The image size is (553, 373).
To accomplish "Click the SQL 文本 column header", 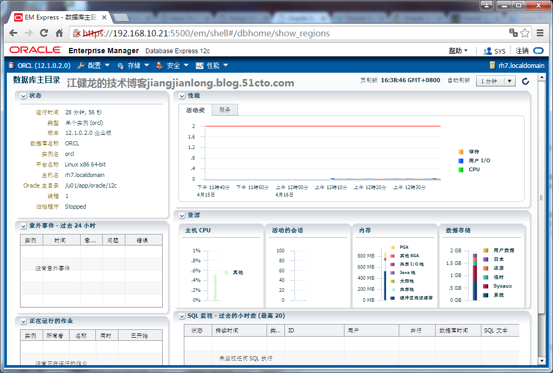I will point(500,330).
